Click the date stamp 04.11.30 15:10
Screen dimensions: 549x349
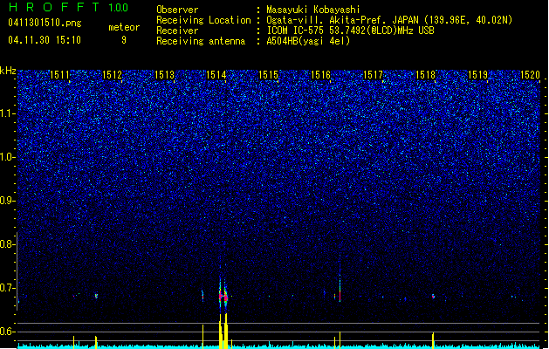[x=45, y=40]
